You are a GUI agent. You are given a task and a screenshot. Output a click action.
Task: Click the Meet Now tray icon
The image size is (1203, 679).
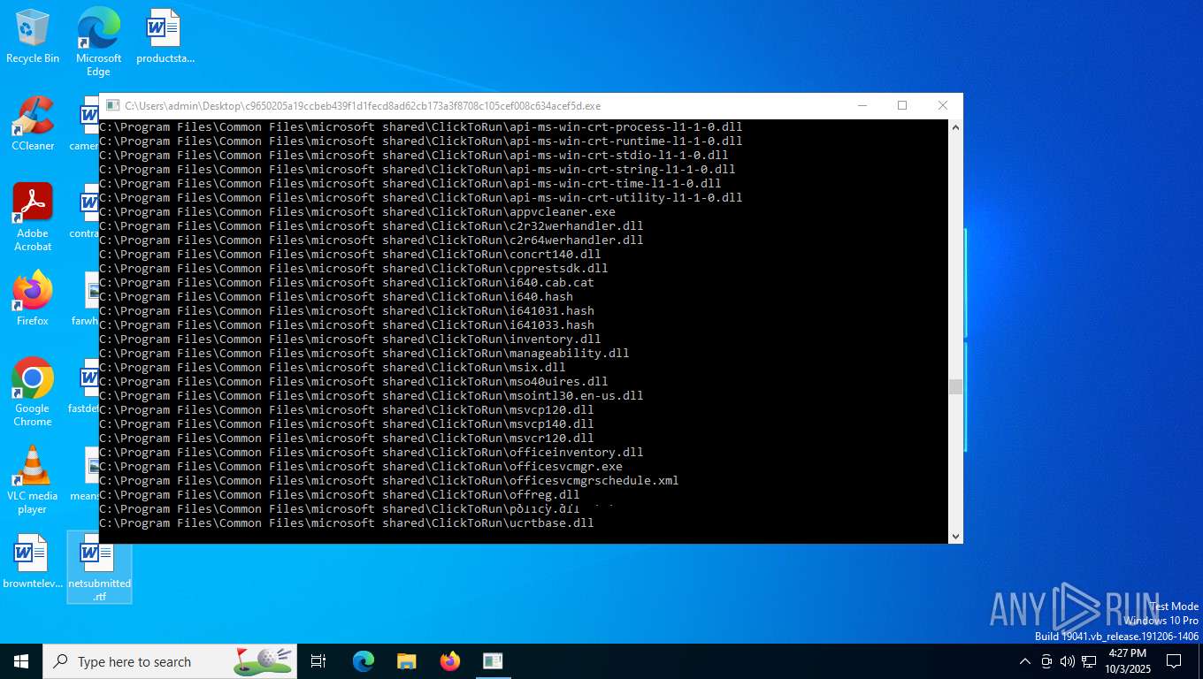pyautogui.click(x=1046, y=661)
